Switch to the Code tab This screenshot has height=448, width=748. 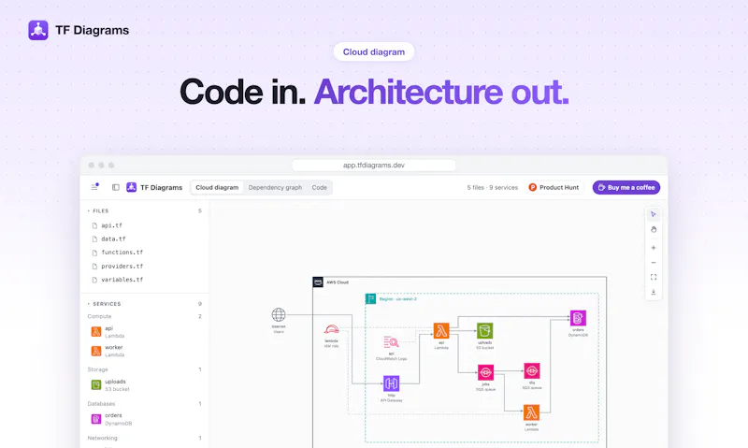coord(320,187)
